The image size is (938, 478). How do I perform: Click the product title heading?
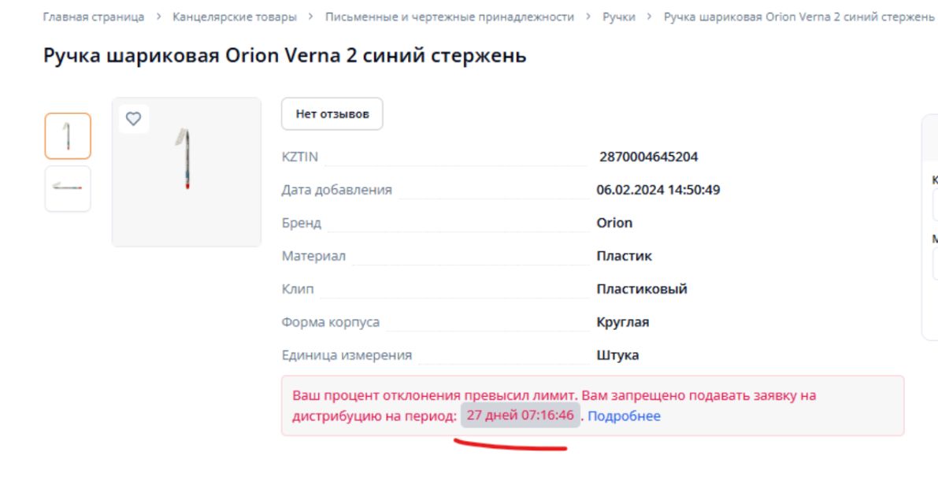(285, 56)
